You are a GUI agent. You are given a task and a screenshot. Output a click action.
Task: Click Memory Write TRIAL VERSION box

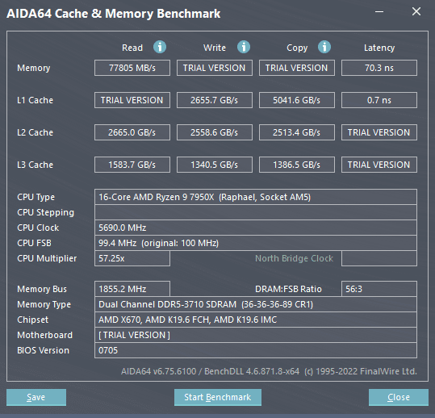point(215,68)
